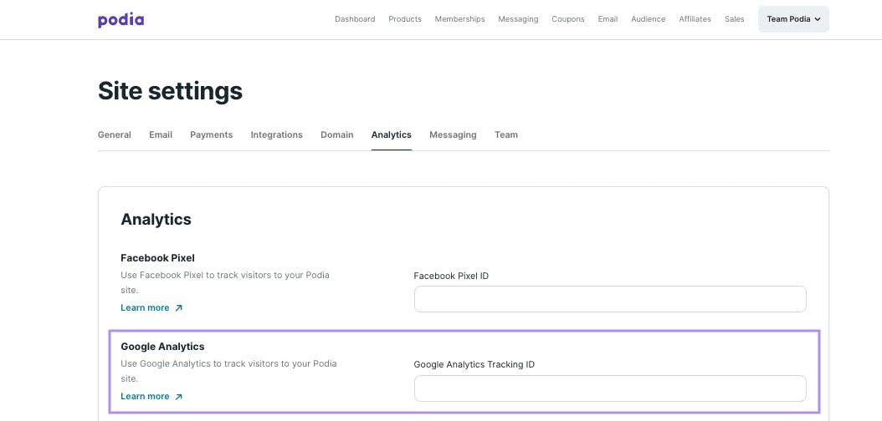The image size is (882, 421).
Task: Click the Google Analytics Tracking ID label
Action: (x=474, y=364)
